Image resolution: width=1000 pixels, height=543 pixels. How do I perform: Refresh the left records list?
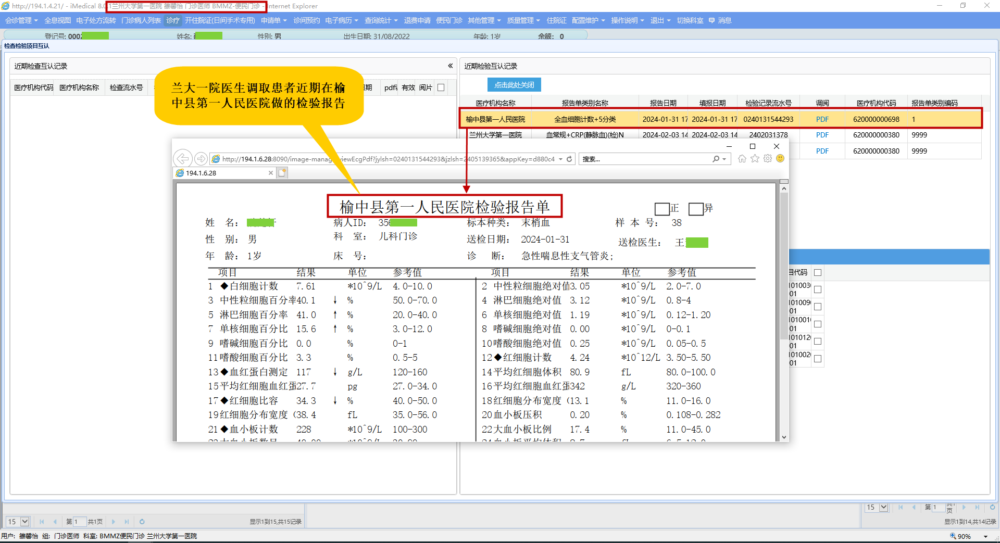tap(142, 521)
